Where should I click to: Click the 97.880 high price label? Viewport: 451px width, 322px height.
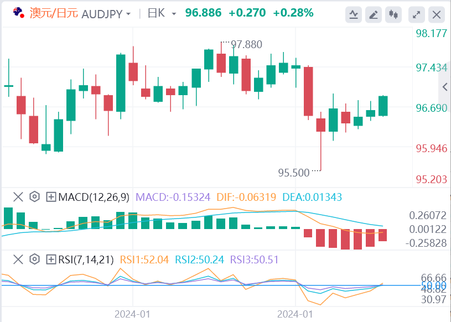tap(246, 45)
